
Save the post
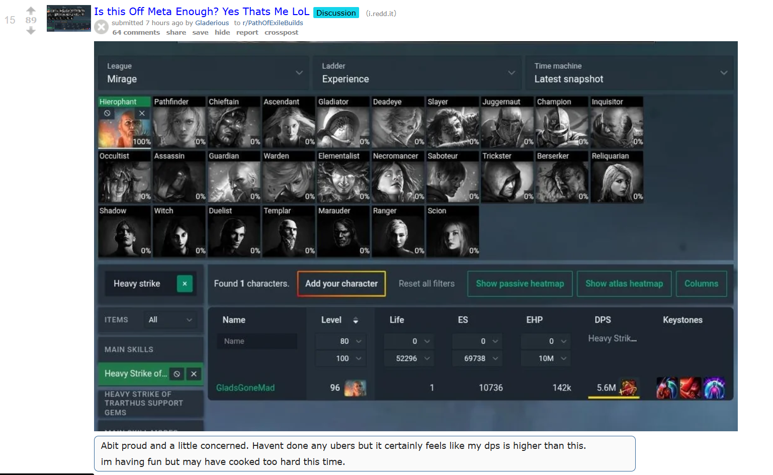tap(200, 32)
